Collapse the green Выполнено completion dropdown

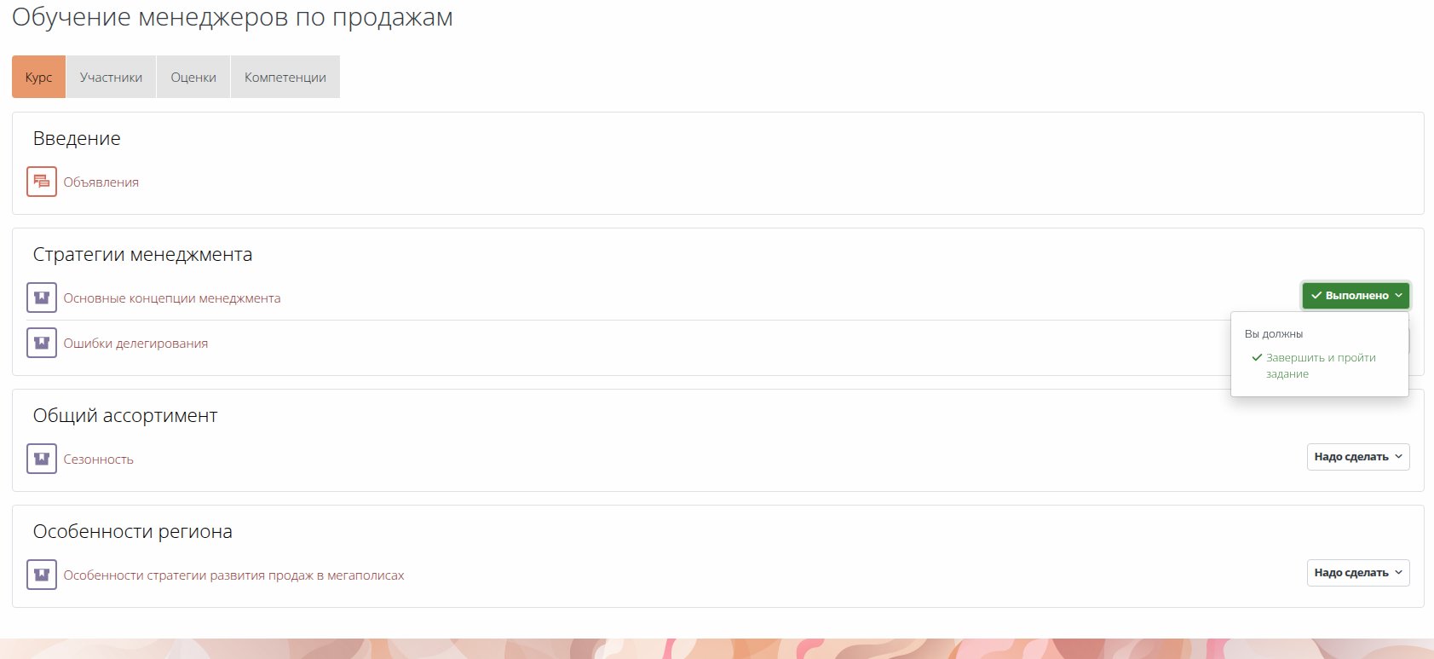1356,296
